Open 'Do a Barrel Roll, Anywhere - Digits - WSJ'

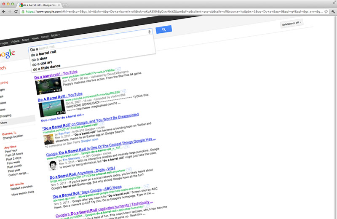tap(82, 173)
